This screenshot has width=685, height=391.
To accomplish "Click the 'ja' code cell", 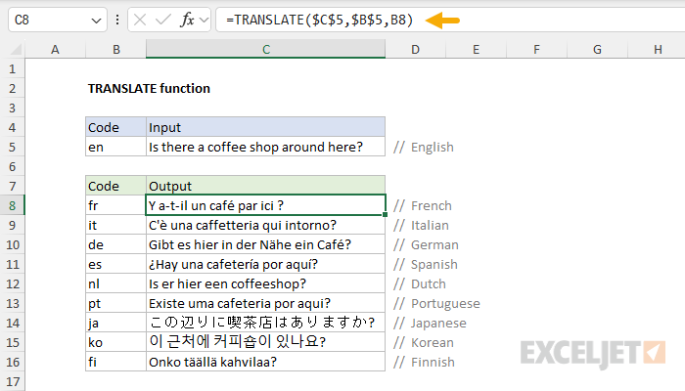I will (x=116, y=323).
